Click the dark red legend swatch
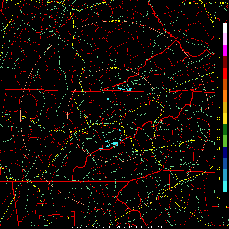Image resolution: width=229 pixels, height=229 pixels. point(225,62)
